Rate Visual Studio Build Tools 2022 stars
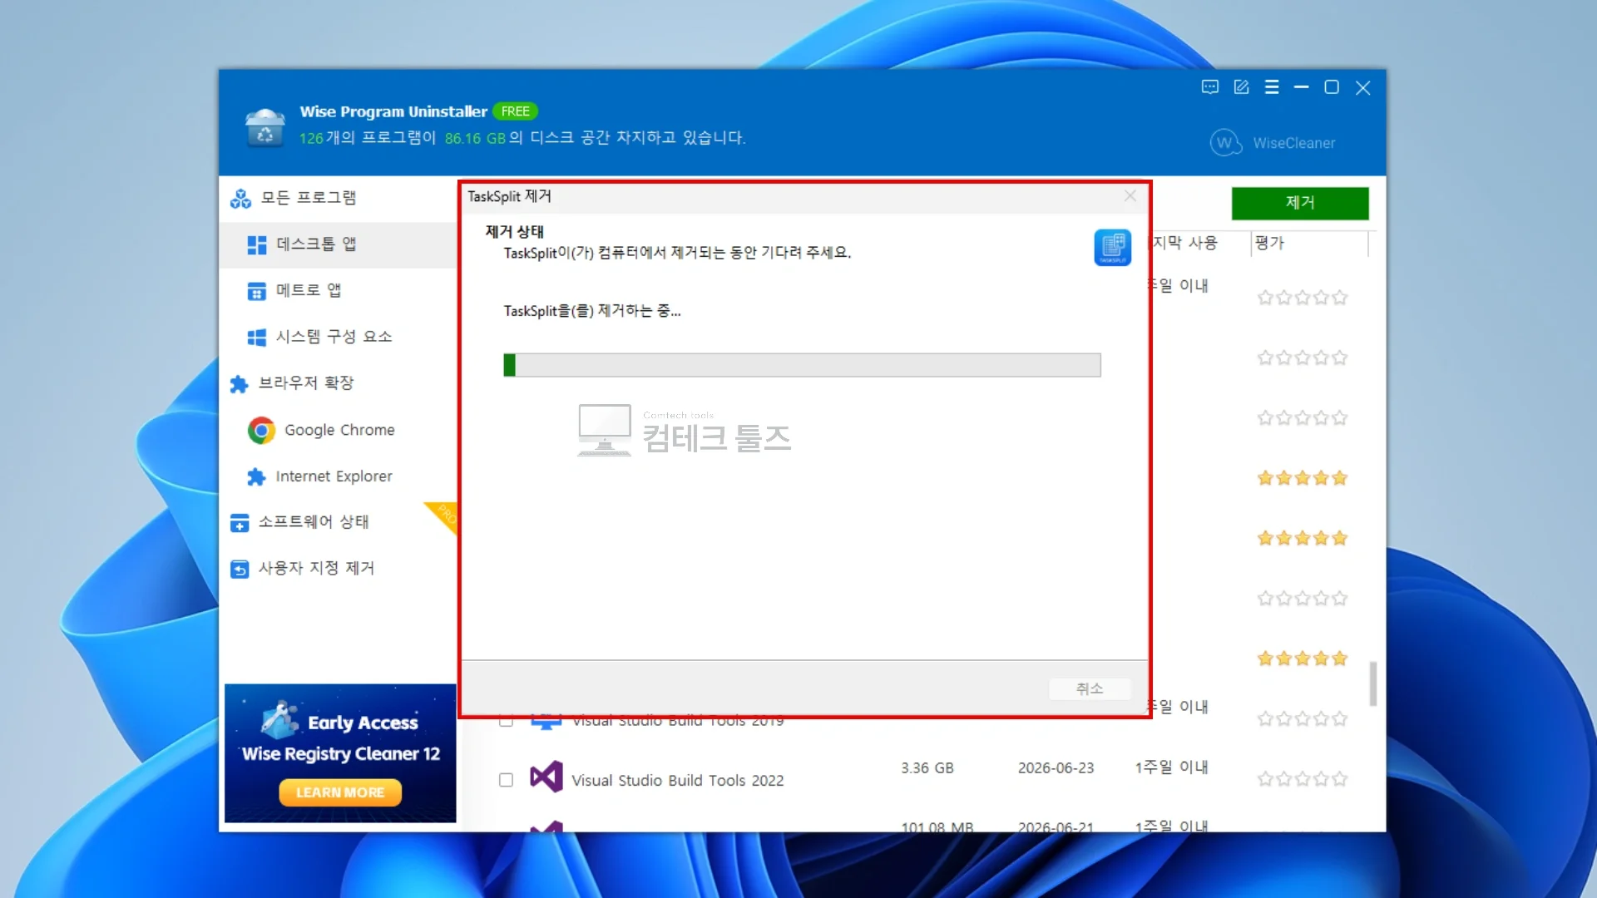This screenshot has height=898, width=1597. (x=1302, y=779)
